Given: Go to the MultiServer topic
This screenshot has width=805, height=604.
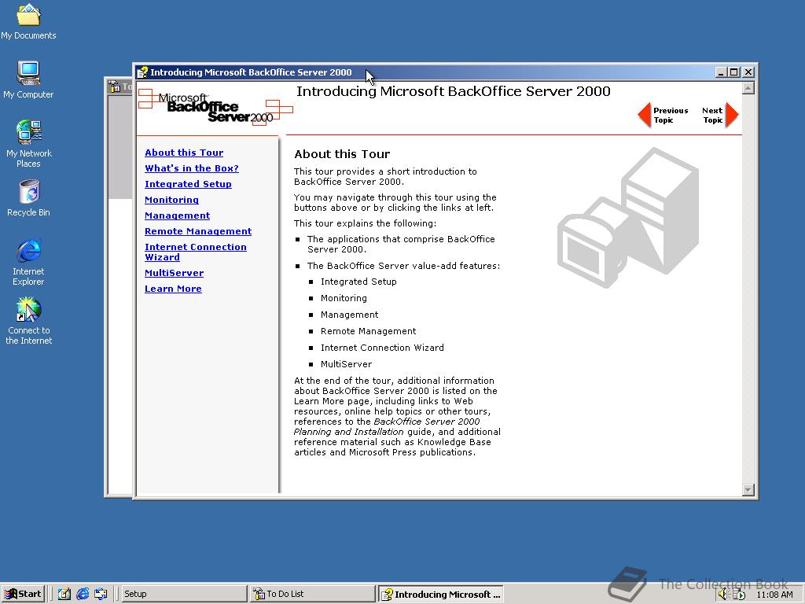Looking at the screenshot, I should click(174, 273).
